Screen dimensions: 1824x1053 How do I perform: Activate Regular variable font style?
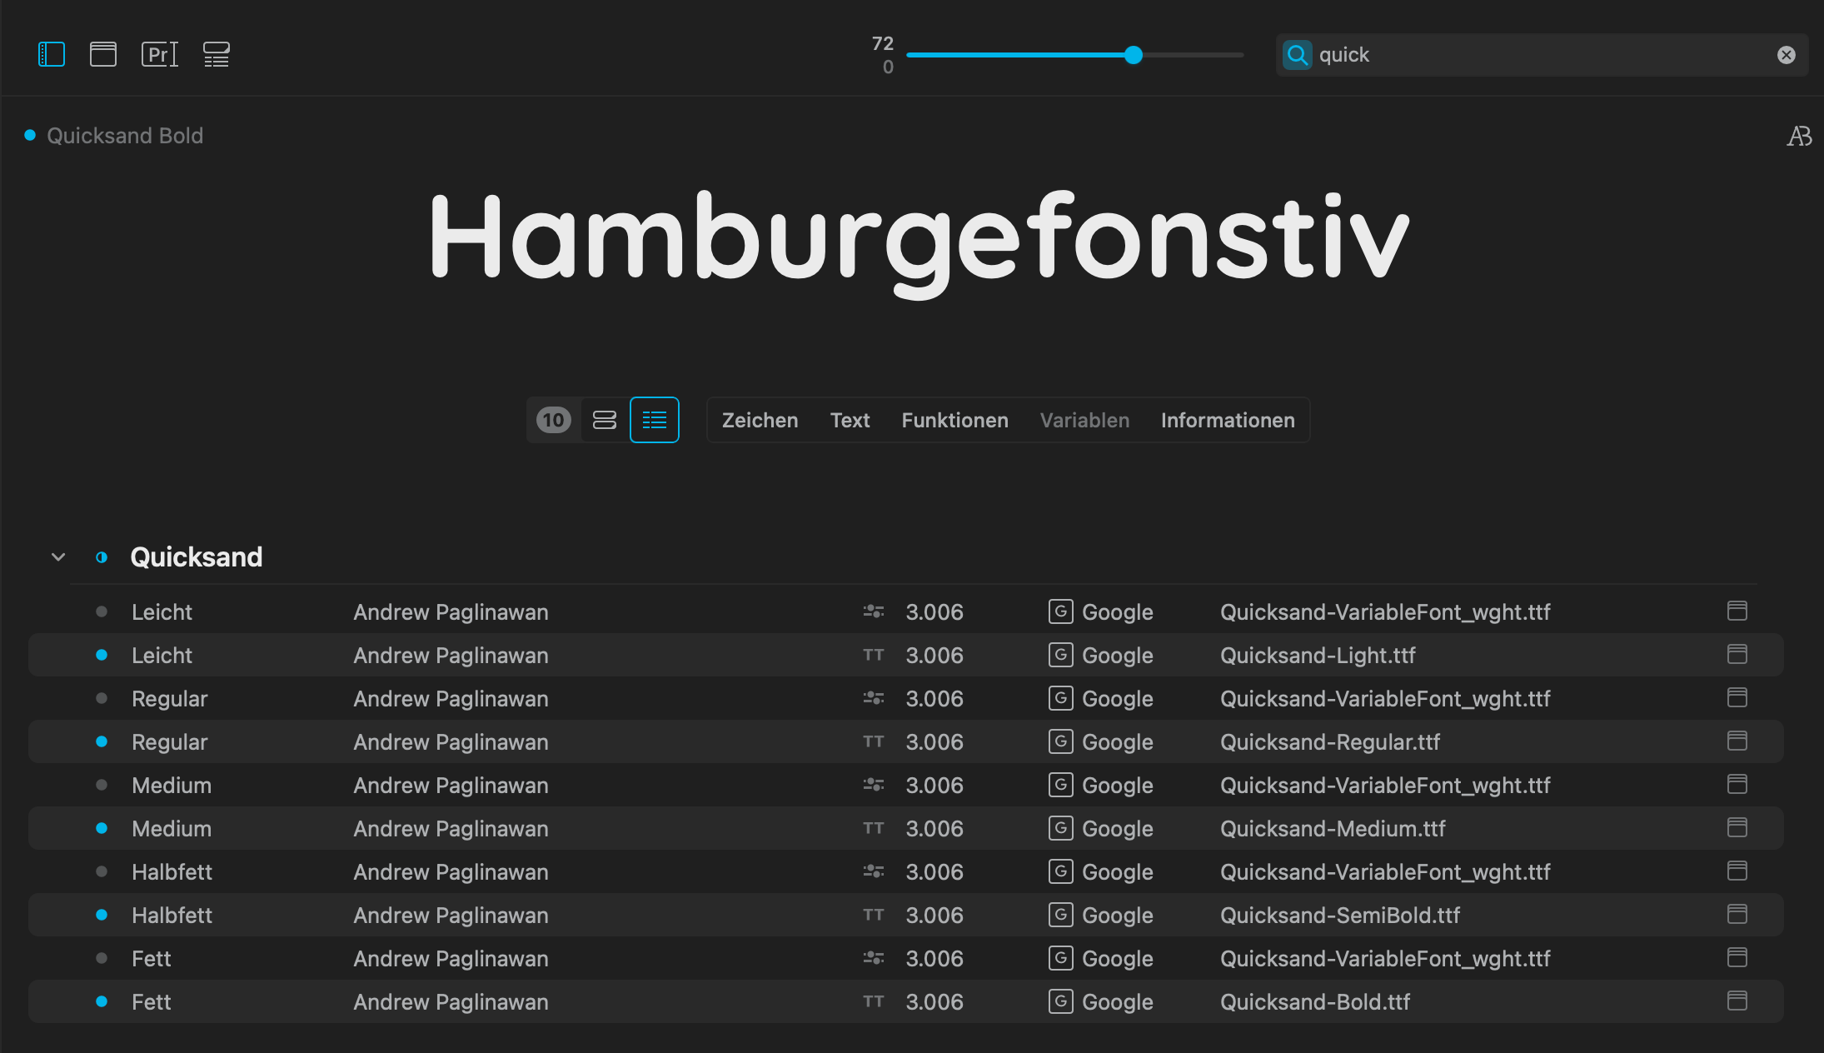102,698
